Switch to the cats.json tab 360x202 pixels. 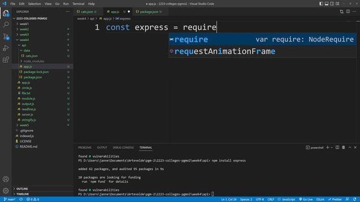click(88, 12)
